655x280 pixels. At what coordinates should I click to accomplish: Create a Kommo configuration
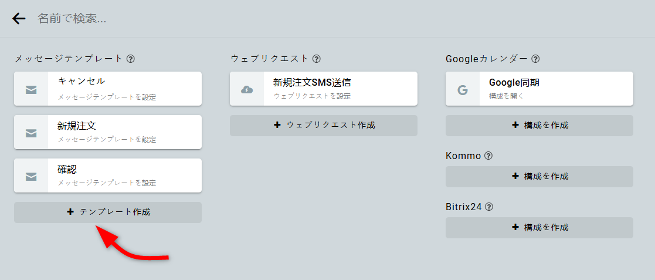[539, 176]
